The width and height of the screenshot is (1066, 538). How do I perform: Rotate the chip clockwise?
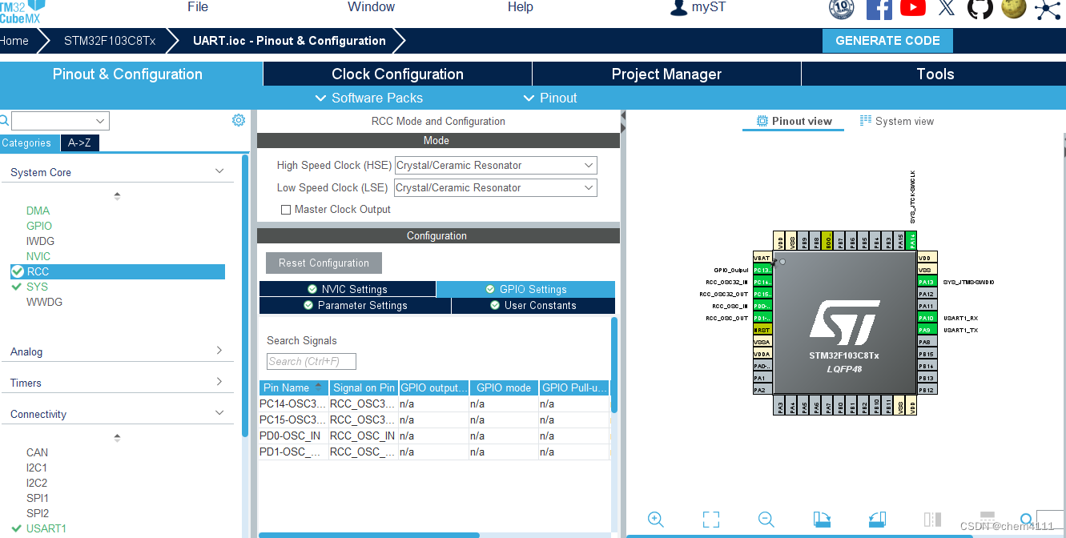click(822, 519)
